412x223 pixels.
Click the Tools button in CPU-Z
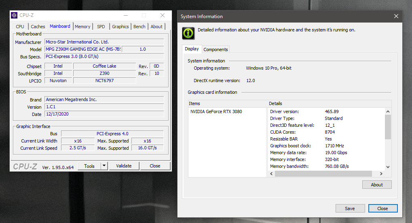pos(89,166)
